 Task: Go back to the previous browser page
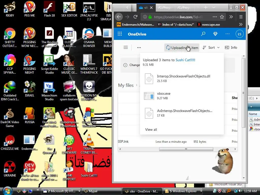[x=119, y=17]
